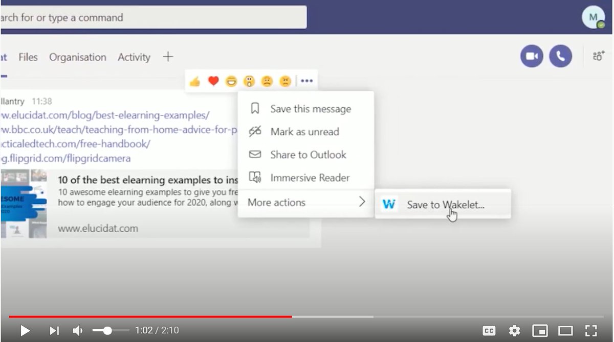React with the laughing face emoji
614x342 pixels.
click(232, 81)
